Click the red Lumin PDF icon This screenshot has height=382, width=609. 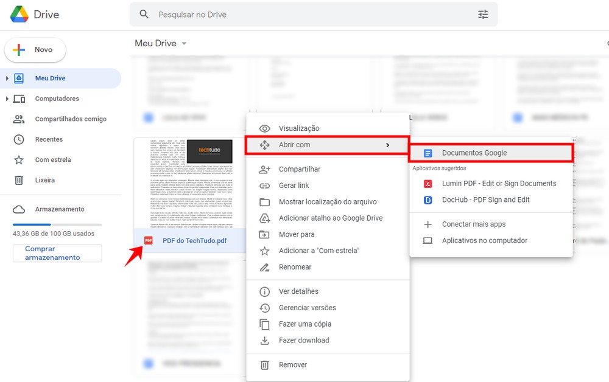[428, 184]
